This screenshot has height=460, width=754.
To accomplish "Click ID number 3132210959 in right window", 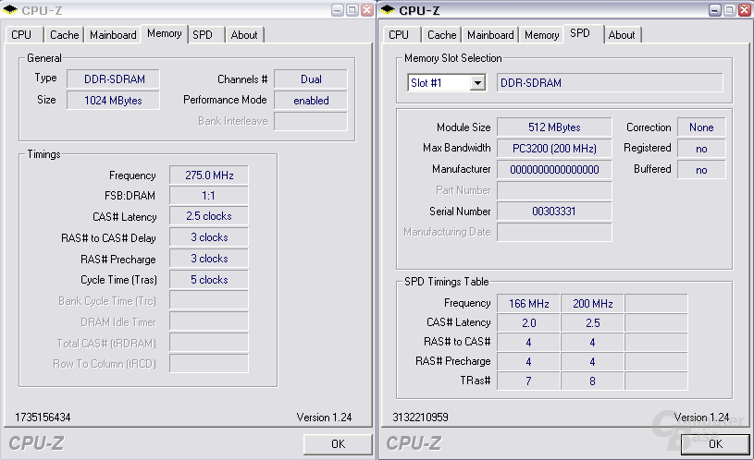I will coord(421,418).
